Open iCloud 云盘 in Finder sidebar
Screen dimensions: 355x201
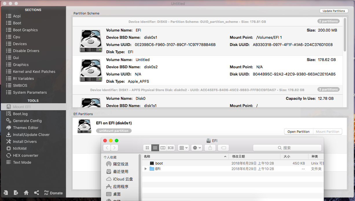tap(119, 179)
